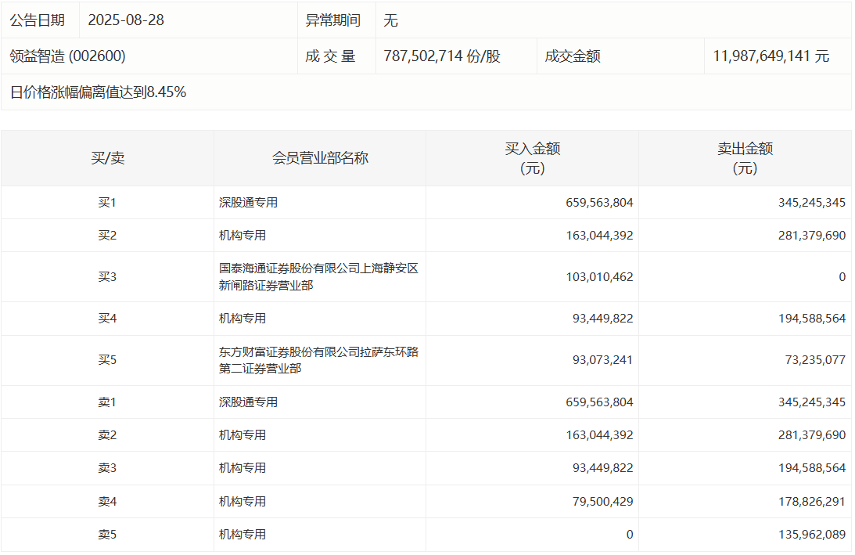Open 深股通专用 in the 卖1 row
This screenshot has height=555, width=855.
pyautogui.click(x=248, y=402)
